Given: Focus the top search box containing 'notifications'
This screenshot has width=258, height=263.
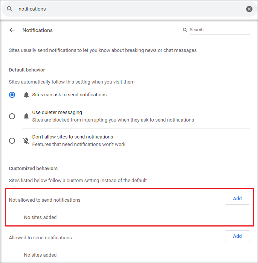Looking at the screenshot, I should (129, 9).
